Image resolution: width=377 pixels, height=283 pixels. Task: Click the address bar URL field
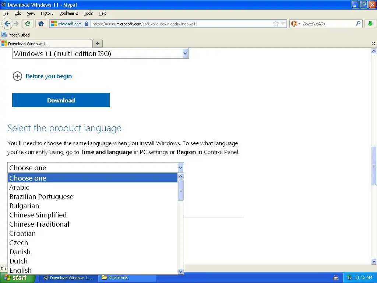tap(182, 24)
